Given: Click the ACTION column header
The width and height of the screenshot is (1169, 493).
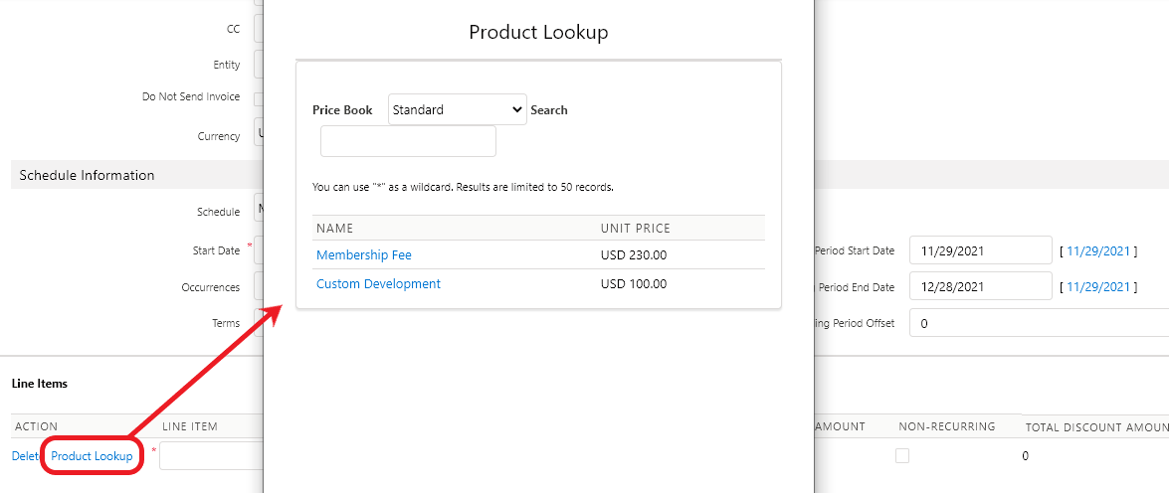Looking at the screenshot, I should click(x=35, y=426).
